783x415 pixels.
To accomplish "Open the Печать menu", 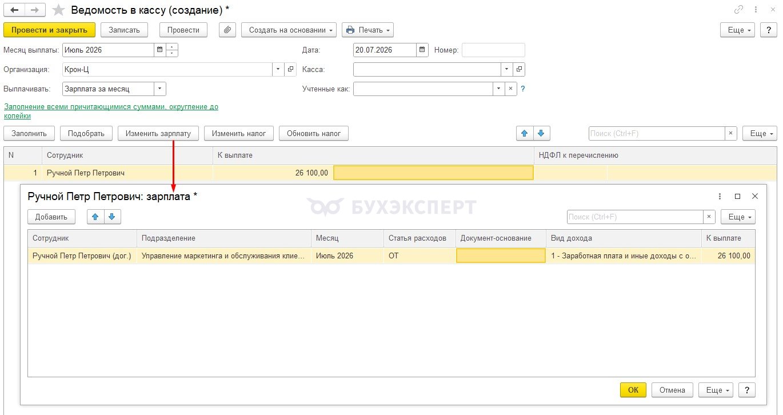I will pos(367,30).
